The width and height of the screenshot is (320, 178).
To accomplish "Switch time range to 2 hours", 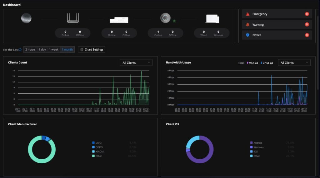I will 30,50.
